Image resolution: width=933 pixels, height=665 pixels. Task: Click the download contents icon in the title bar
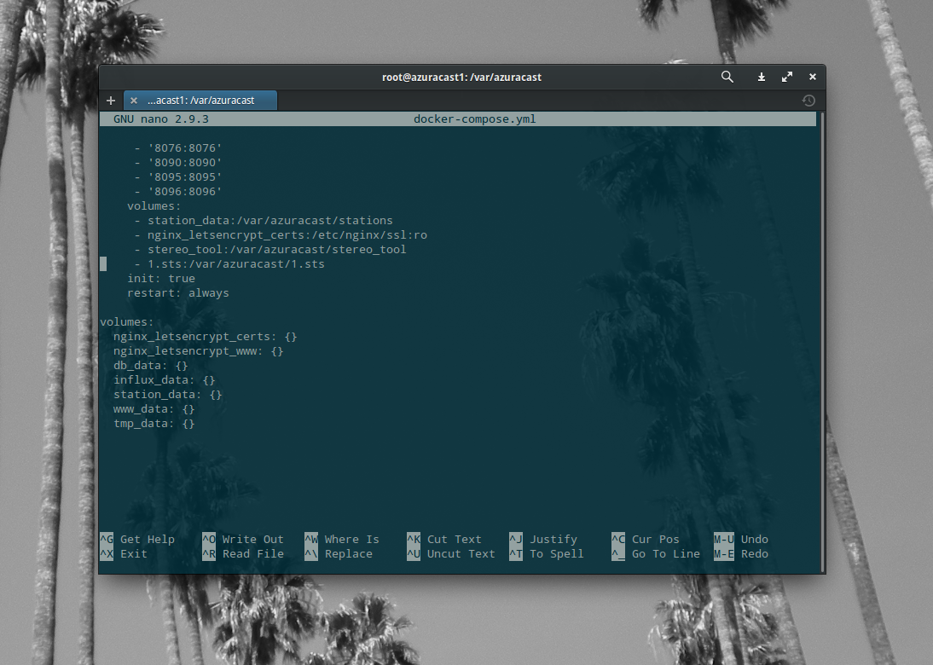(x=761, y=77)
